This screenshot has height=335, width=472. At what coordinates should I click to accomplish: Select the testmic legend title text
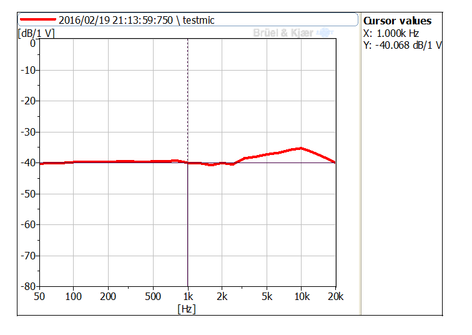click(x=136, y=20)
